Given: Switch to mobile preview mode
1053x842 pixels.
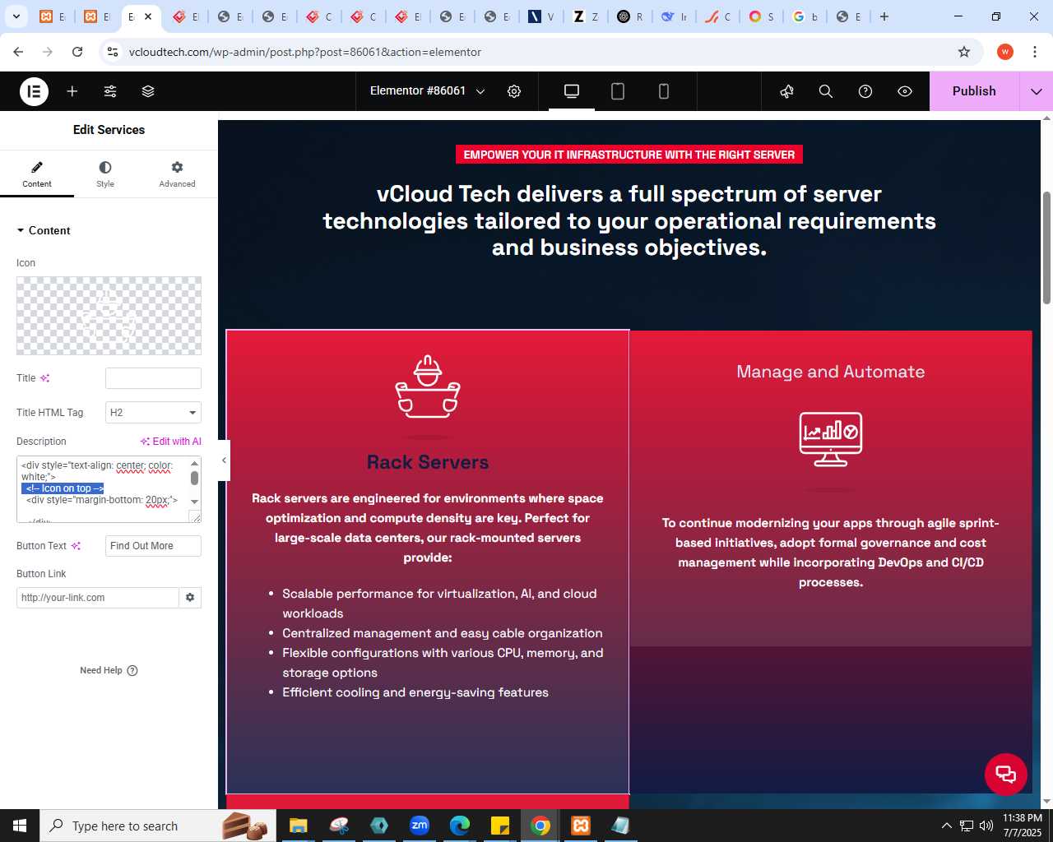Looking at the screenshot, I should (664, 91).
